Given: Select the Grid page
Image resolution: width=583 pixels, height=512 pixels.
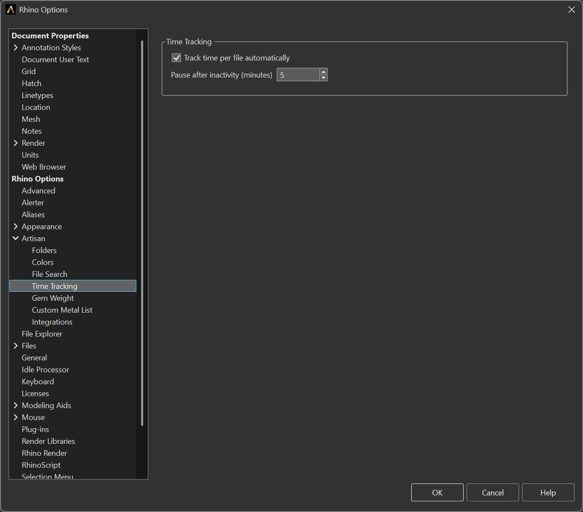Looking at the screenshot, I should click(29, 72).
